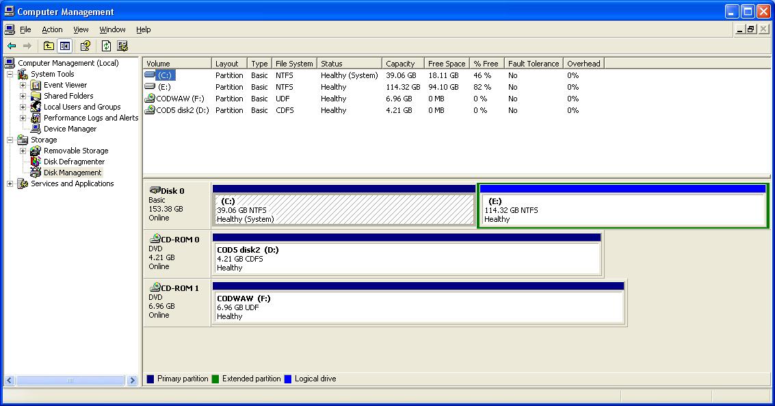Expand the Local Users and Groups node
The image size is (775, 406).
click(23, 107)
